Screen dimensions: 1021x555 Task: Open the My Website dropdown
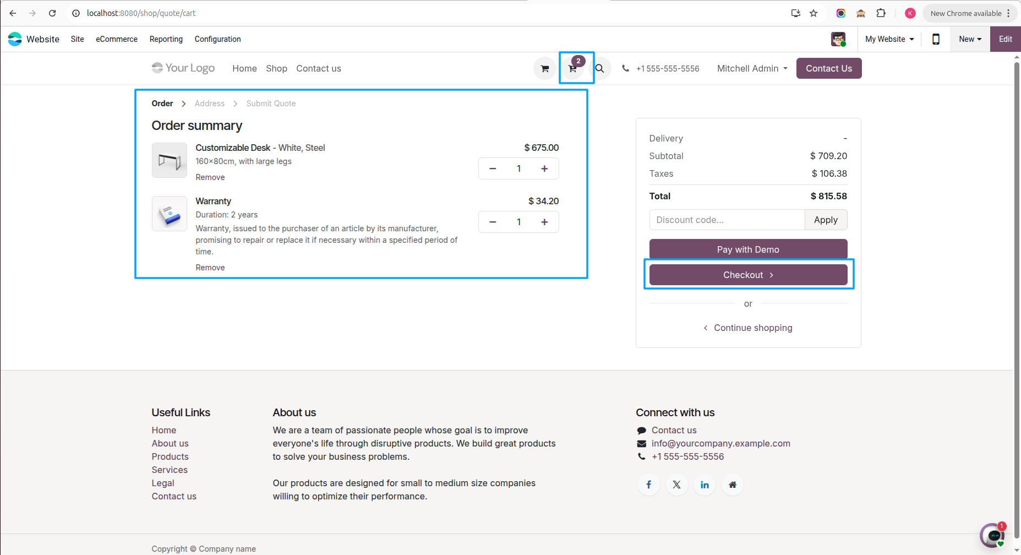888,39
